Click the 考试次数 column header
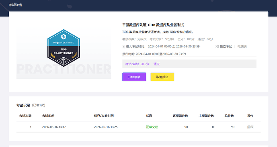 (x=25, y=116)
